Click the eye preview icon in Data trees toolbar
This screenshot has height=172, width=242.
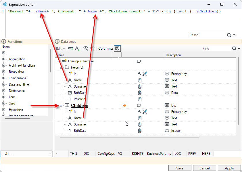[x=86, y=49]
